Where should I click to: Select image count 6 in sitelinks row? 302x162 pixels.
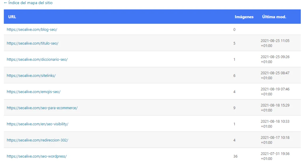click(x=234, y=76)
